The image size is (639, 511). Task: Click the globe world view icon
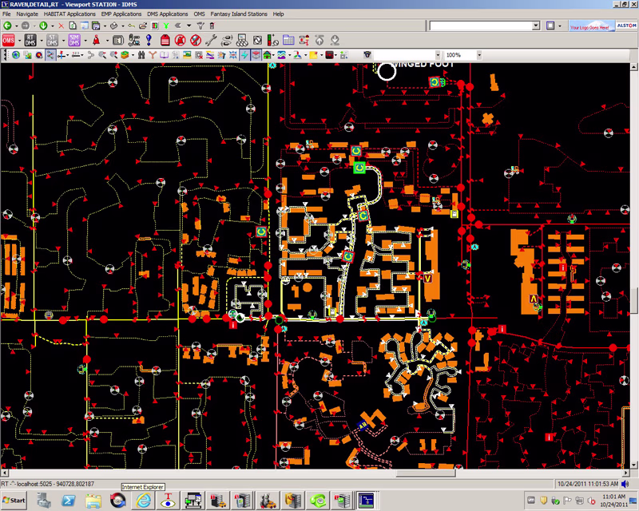click(x=16, y=55)
